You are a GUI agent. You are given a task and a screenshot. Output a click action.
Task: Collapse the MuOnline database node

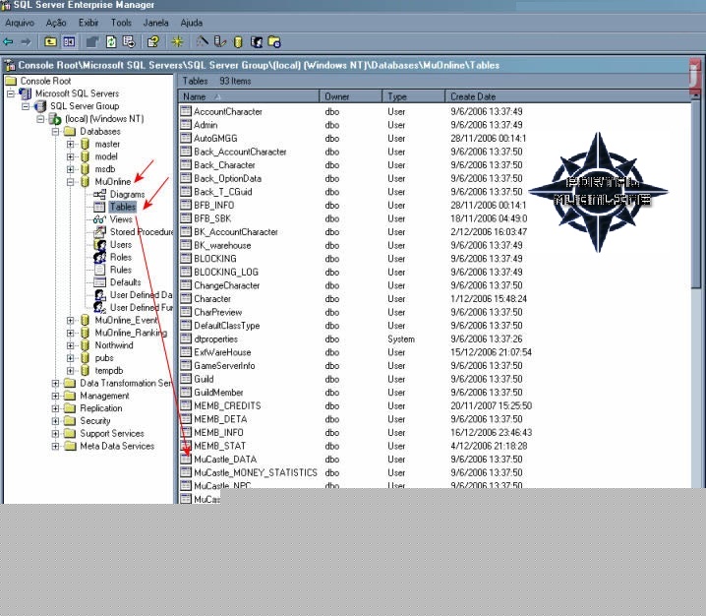pyautogui.click(x=71, y=182)
